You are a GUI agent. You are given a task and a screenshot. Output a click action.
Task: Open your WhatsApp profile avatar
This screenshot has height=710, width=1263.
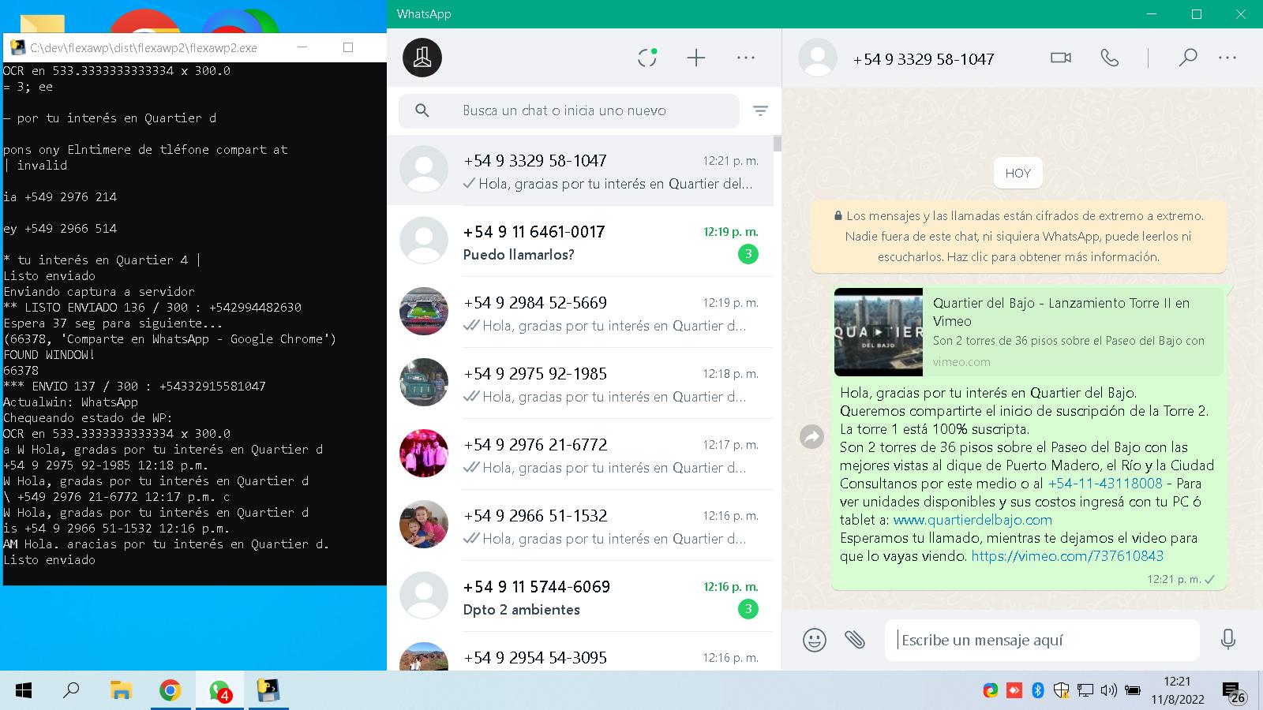point(422,58)
